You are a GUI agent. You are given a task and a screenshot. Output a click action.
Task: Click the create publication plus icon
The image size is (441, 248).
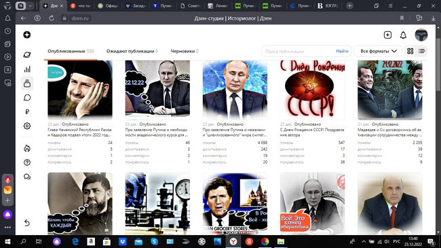(x=387, y=35)
